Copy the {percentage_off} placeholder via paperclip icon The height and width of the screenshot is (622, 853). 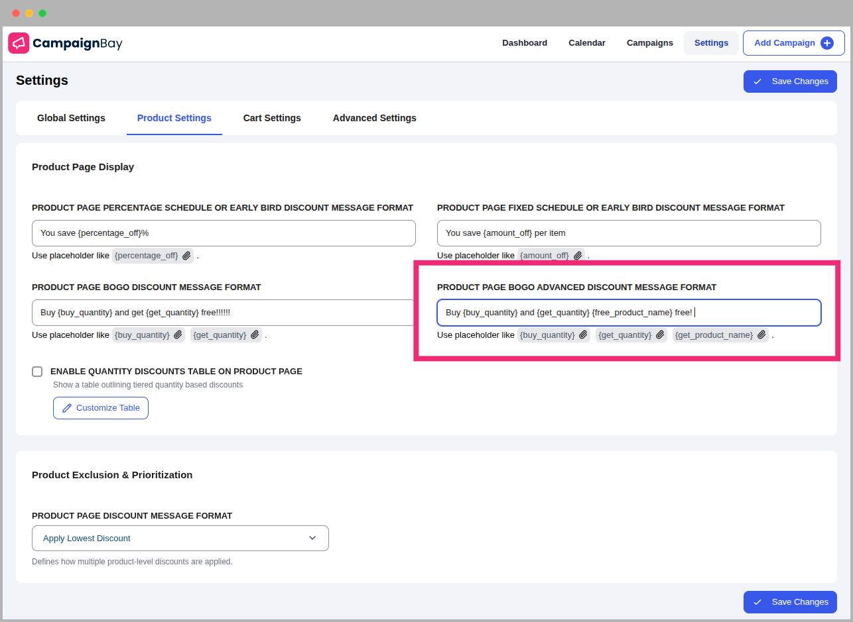(187, 256)
